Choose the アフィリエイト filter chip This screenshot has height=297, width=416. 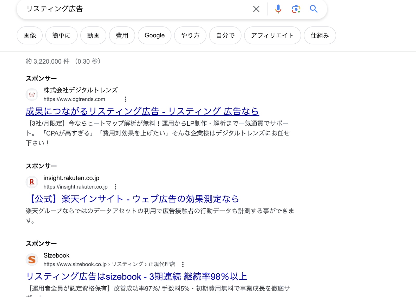pyautogui.click(x=272, y=35)
